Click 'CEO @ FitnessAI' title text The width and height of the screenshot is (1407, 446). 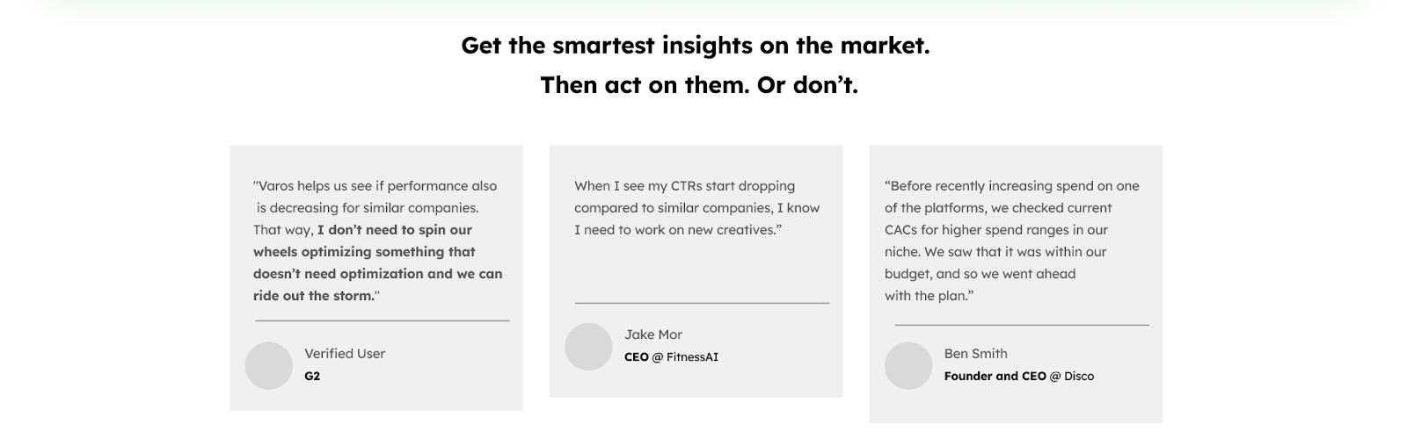671,357
